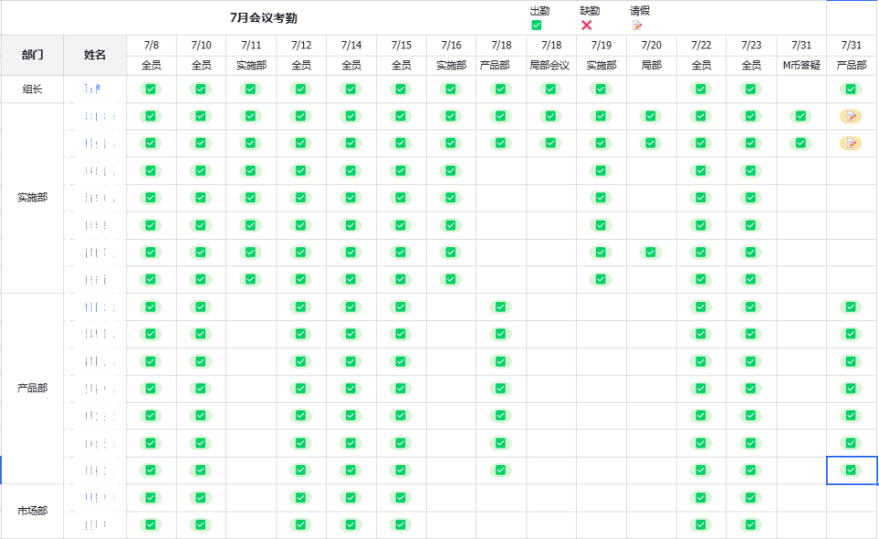Toggle 组长 attendance checkbox under 7/12
The height and width of the screenshot is (539, 879).
point(300,89)
